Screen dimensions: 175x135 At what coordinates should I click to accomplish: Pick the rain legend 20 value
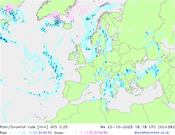[x=36, y=133]
